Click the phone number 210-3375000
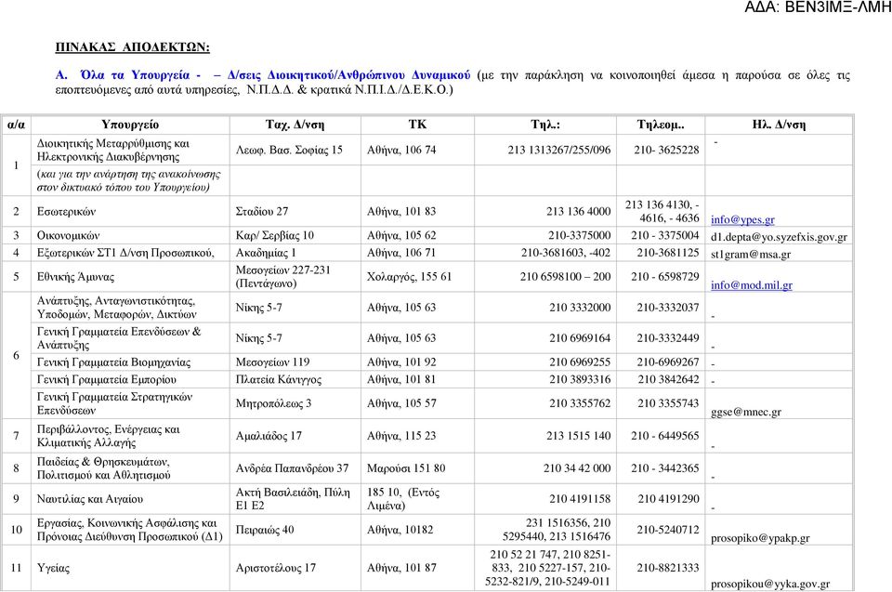This screenshot has width=892, height=592. point(580,236)
